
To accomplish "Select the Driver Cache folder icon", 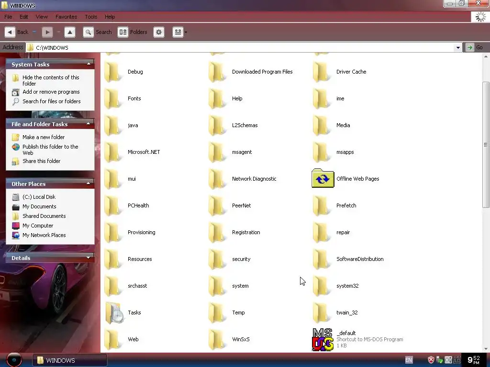I will 321,72.
